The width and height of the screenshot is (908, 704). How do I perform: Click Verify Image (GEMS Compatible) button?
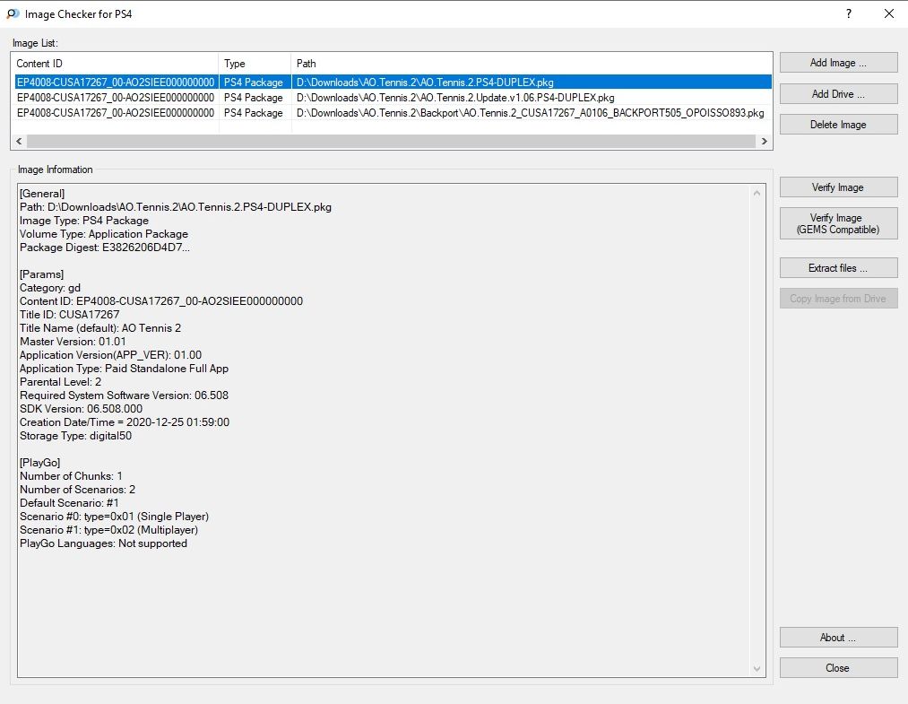tap(838, 223)
